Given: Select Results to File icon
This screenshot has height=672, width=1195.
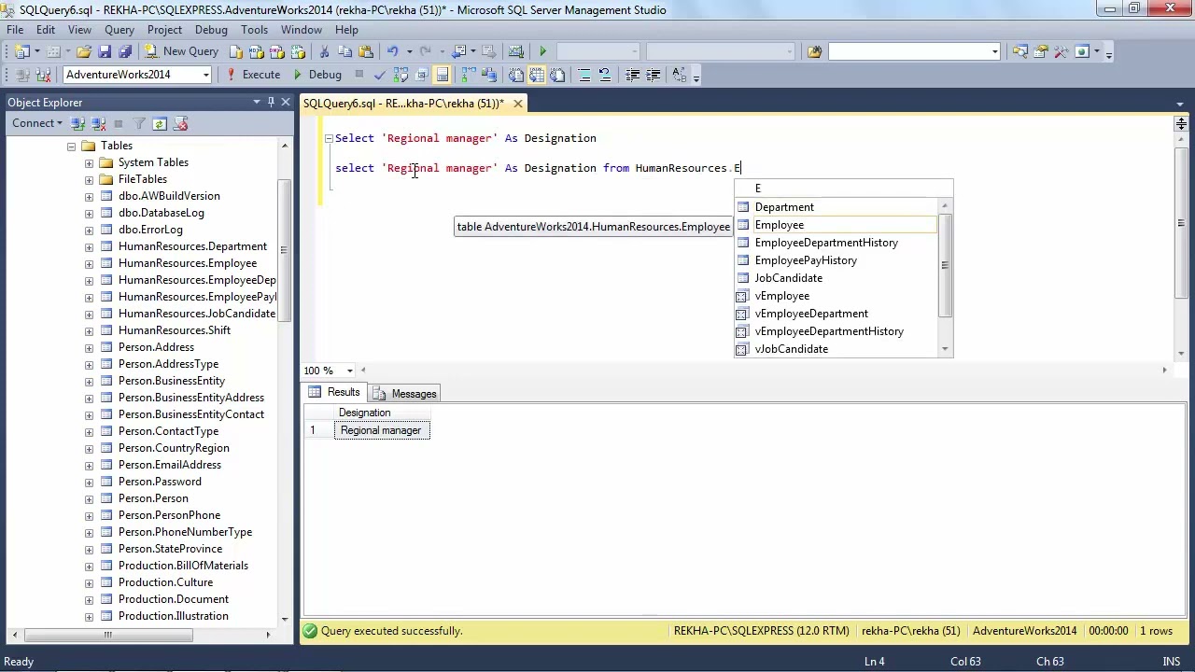Looking at the screenshot, I should 557,75.
